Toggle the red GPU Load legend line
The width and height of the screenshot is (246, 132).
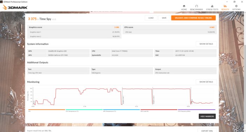(x=159, y=110)
